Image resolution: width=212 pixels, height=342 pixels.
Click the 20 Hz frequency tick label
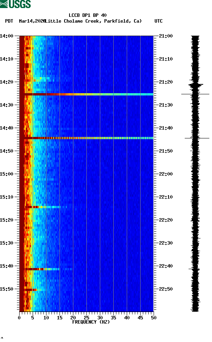pyautogui.click(x=73, y=318)
